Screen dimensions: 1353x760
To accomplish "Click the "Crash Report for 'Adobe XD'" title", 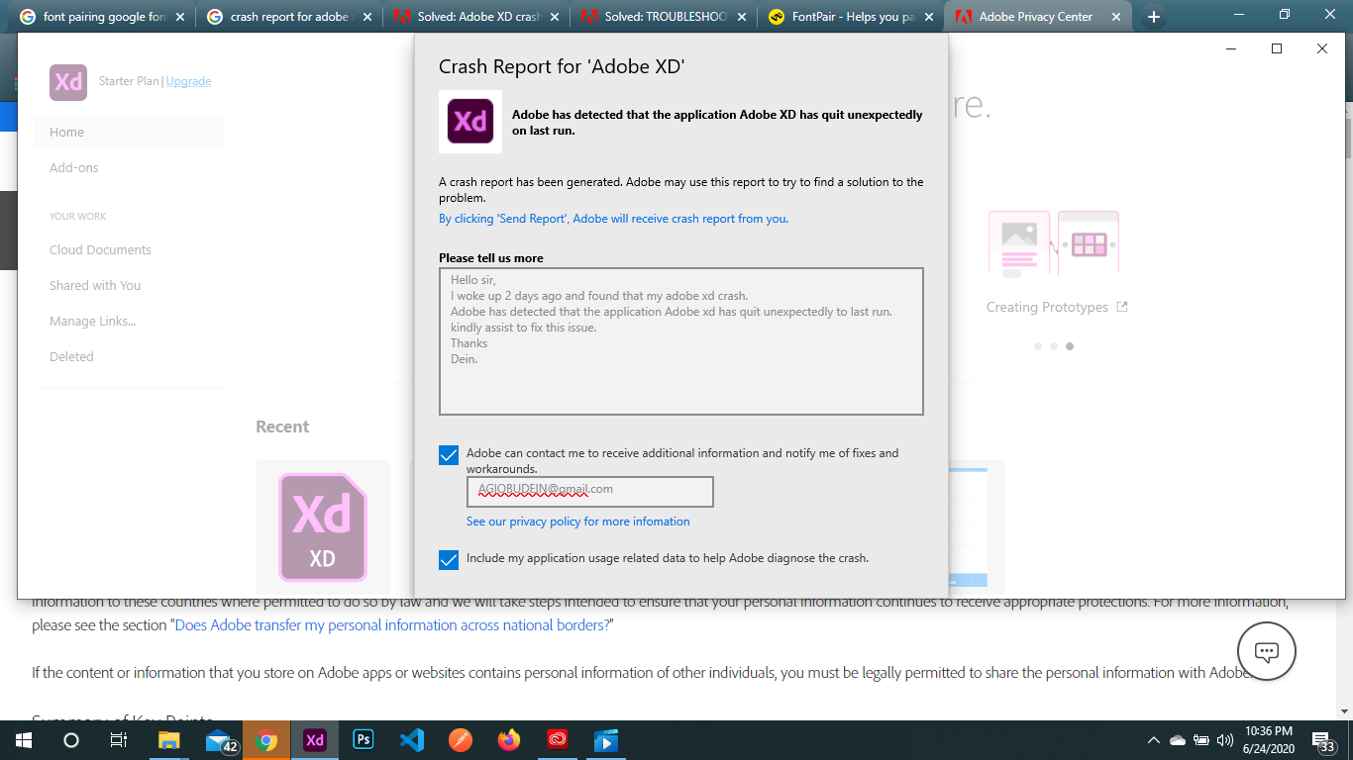I will 563,66.
